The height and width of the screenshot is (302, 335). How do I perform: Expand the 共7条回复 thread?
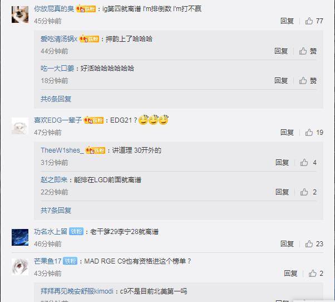click(x=56, y=210)
